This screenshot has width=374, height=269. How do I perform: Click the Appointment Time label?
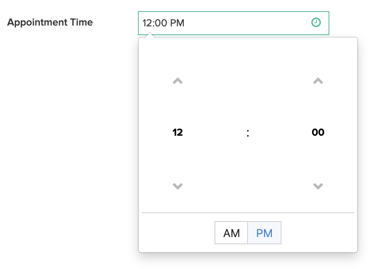click(50, 22)
